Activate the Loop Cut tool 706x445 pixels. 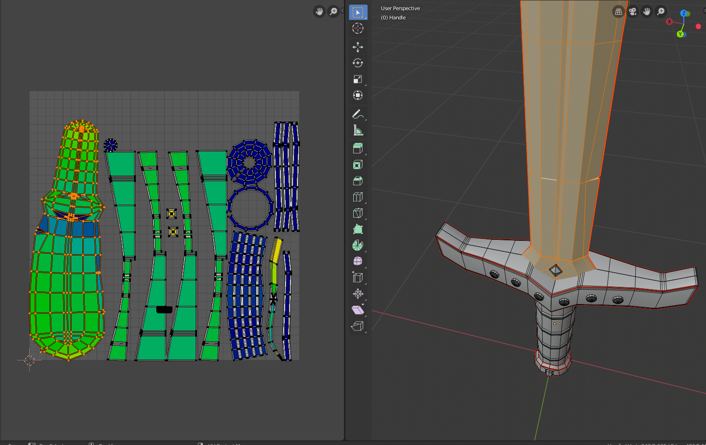tap(358, 197)
